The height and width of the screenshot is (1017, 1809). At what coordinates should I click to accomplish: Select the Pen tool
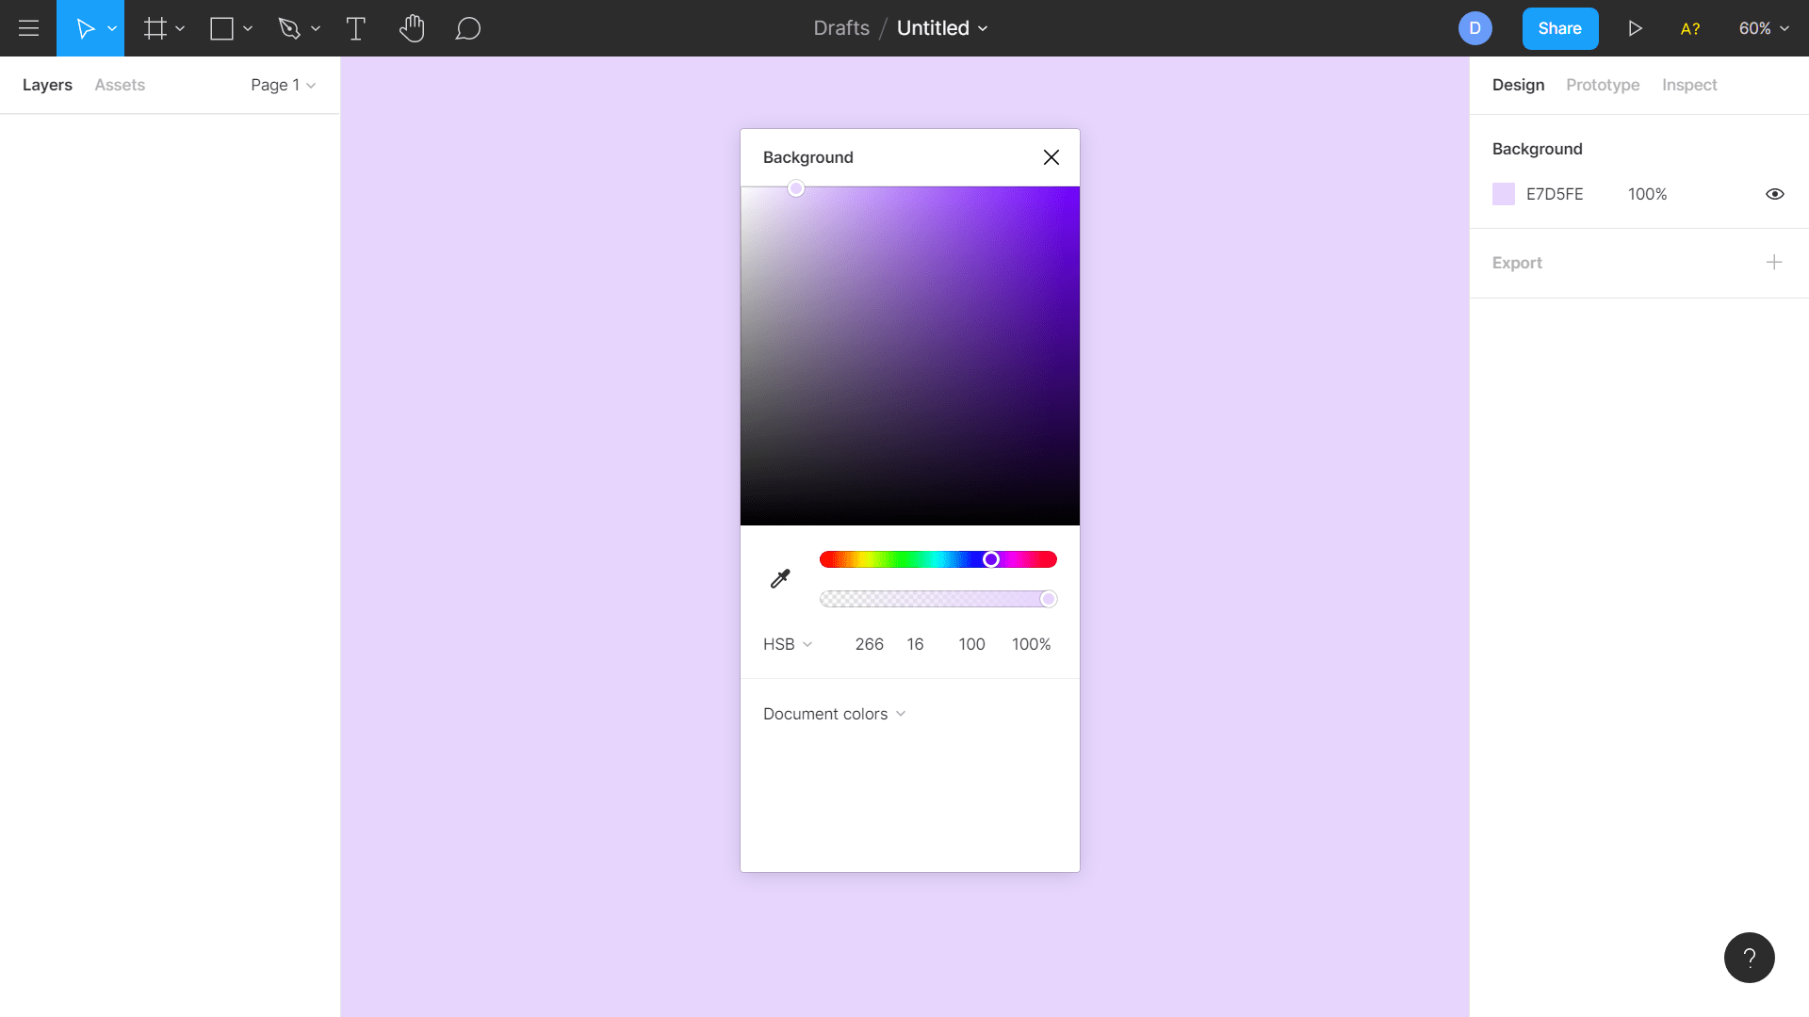click(x=289, y=28)
